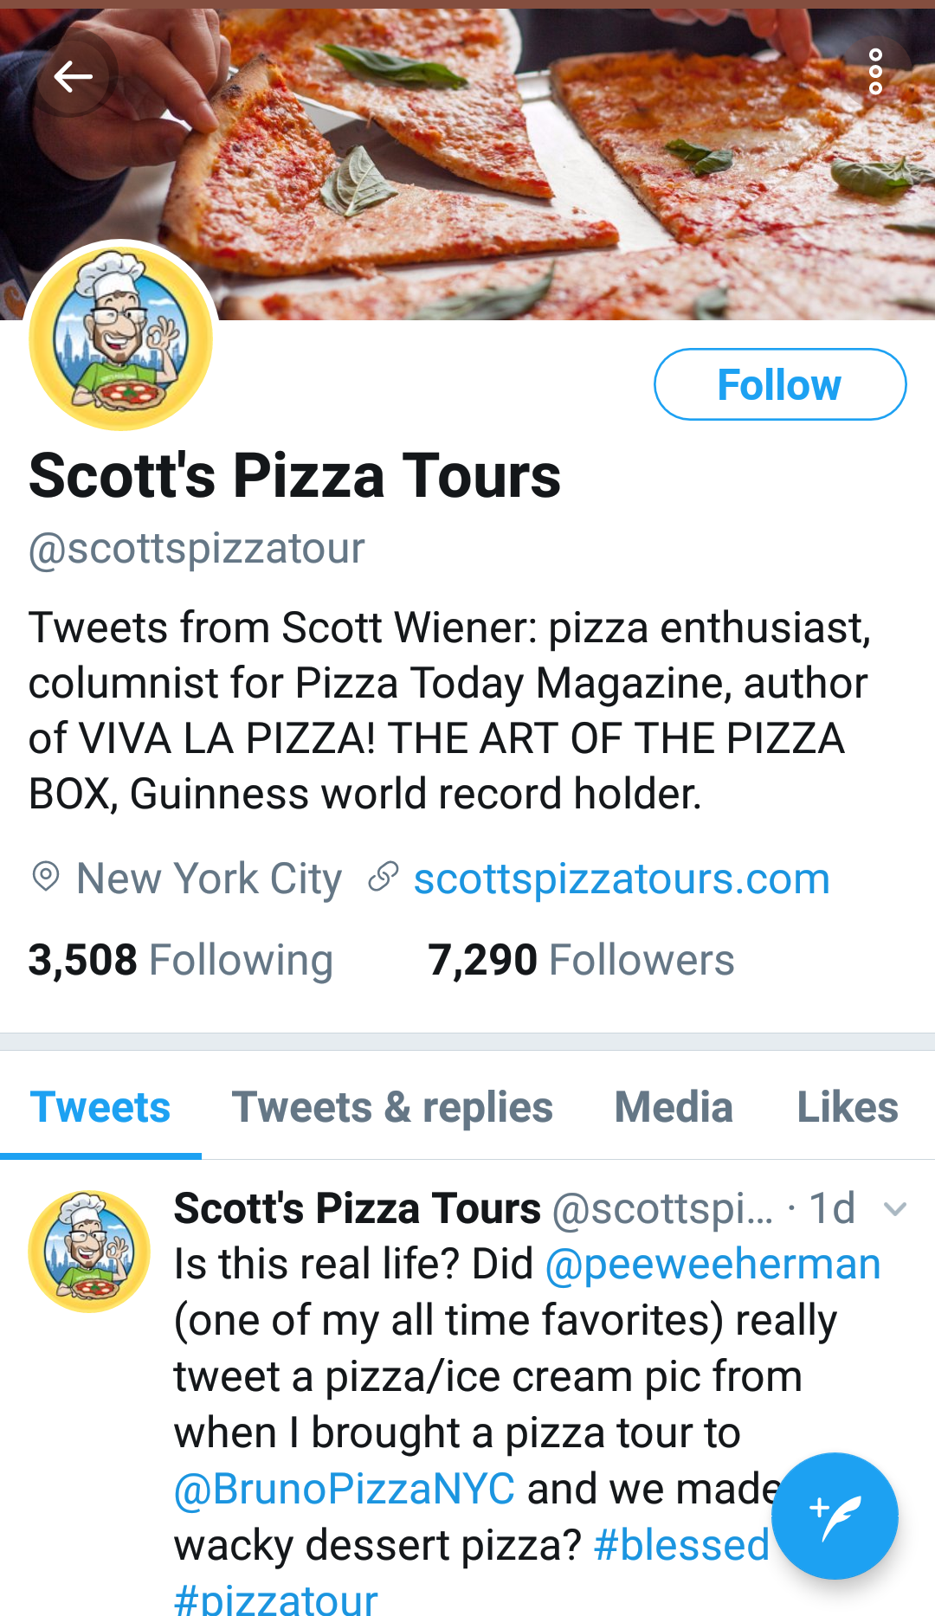View the 7,290 Followers list
935x1616 pixels.
pyautogui.click(x=581, y=960)
